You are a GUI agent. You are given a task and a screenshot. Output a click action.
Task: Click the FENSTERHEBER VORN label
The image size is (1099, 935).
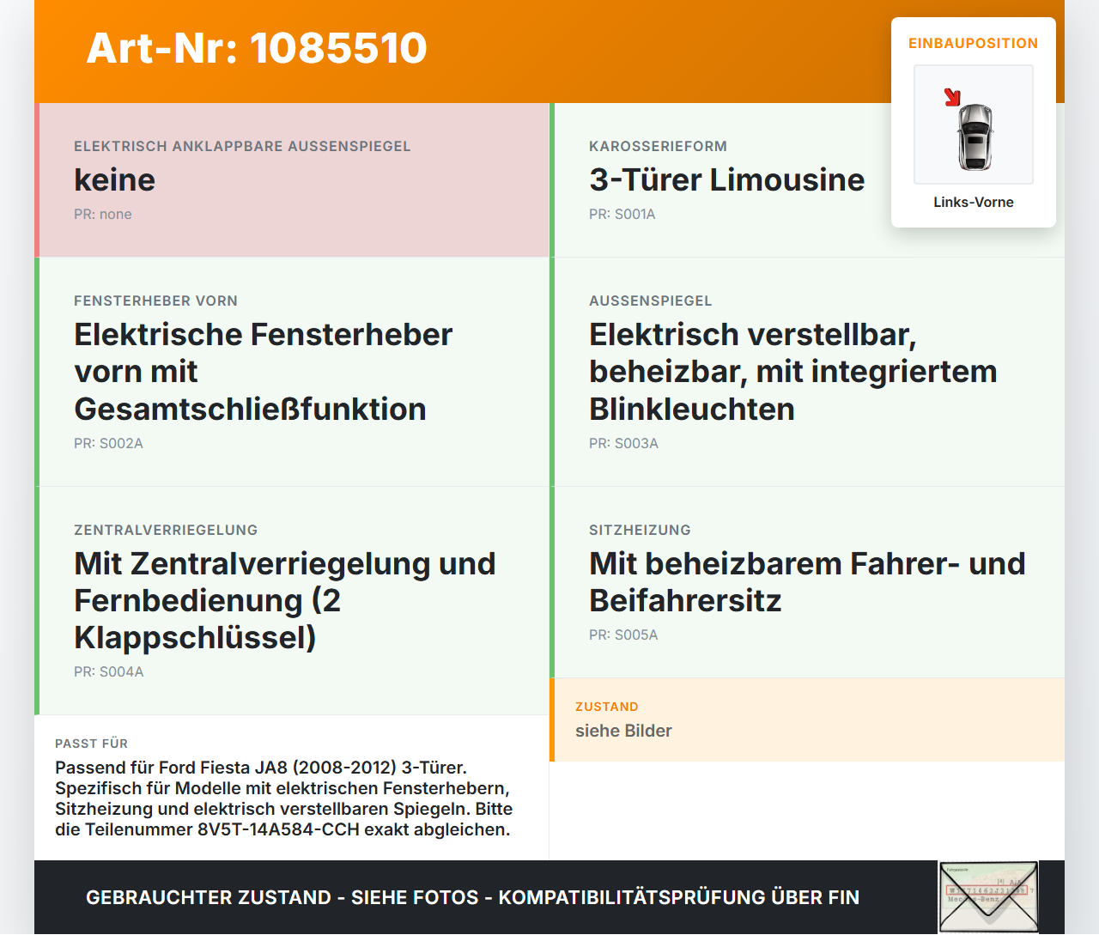click(155, 301)
